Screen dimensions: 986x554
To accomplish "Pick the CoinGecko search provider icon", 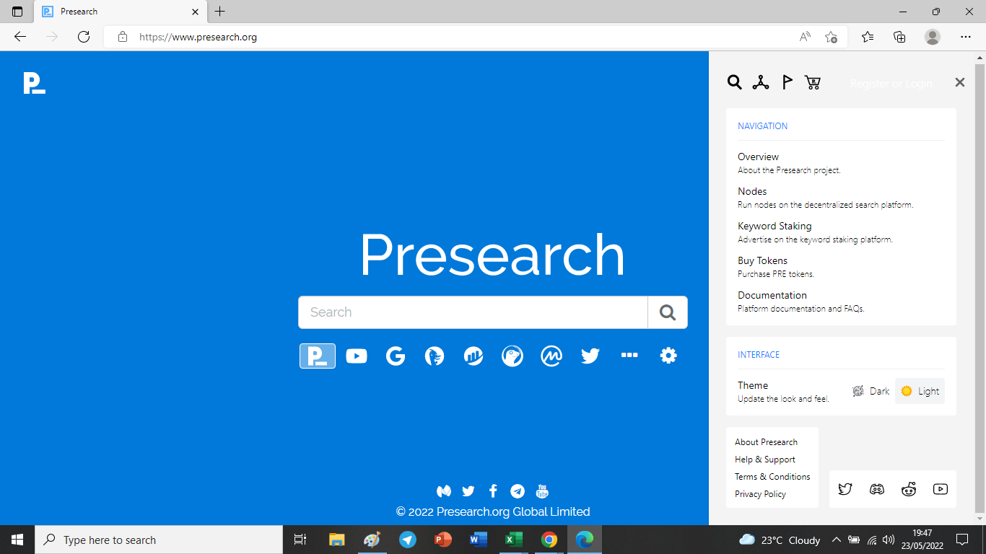I will pos(512,356).
